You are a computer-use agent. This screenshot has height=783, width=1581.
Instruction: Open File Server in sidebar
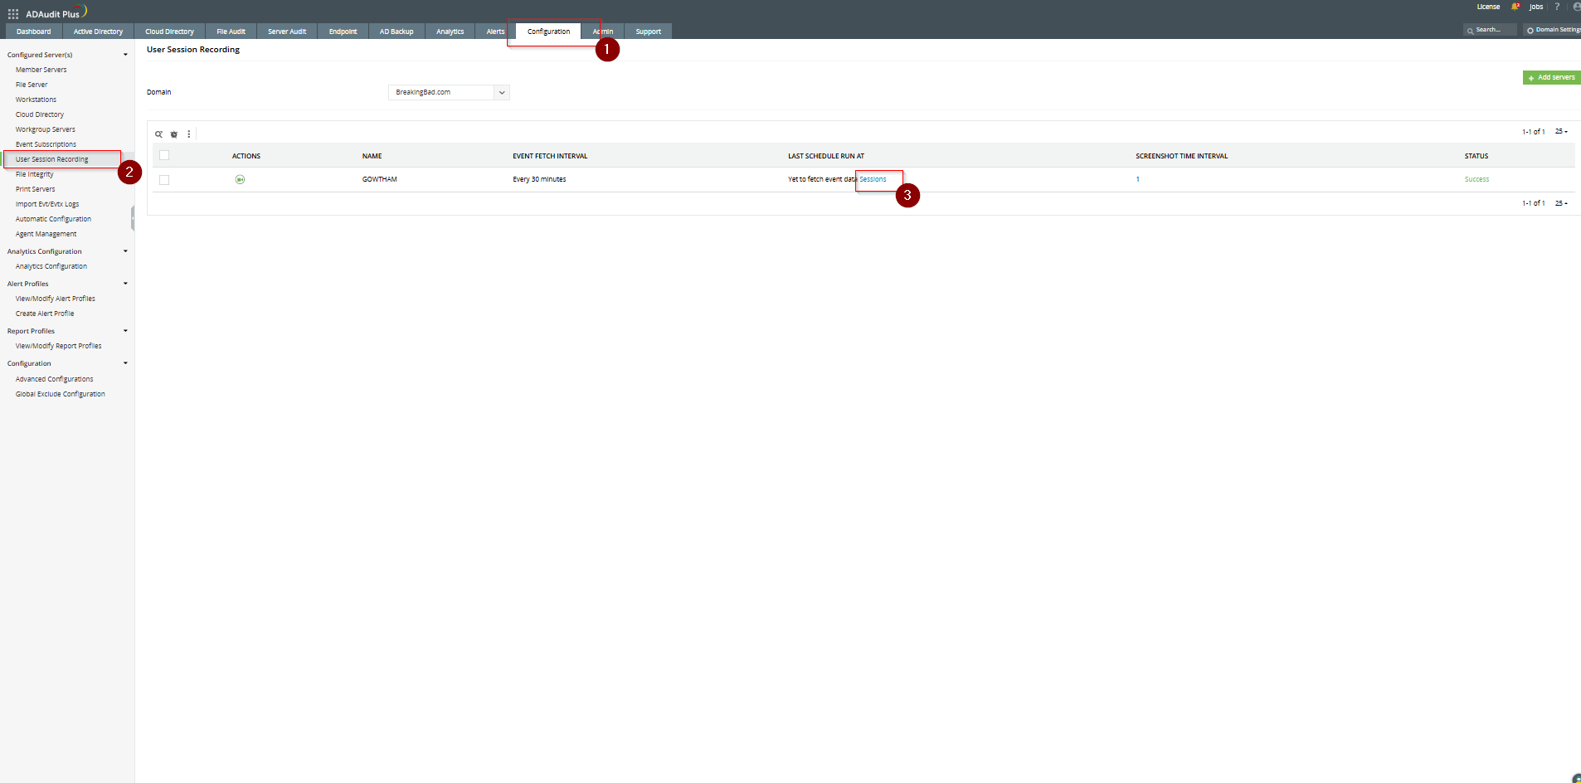click(32, 85)
